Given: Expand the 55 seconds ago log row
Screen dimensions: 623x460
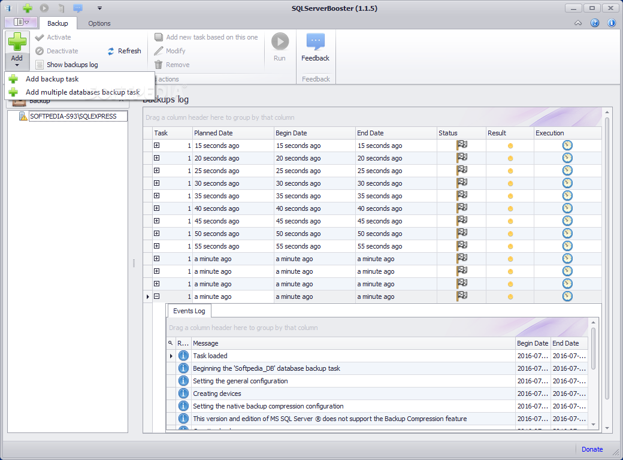Looking at the screenshot, I should click(156, 246).
